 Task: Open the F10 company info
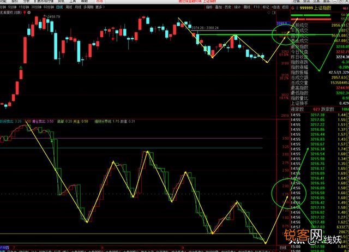pos(256,7)
